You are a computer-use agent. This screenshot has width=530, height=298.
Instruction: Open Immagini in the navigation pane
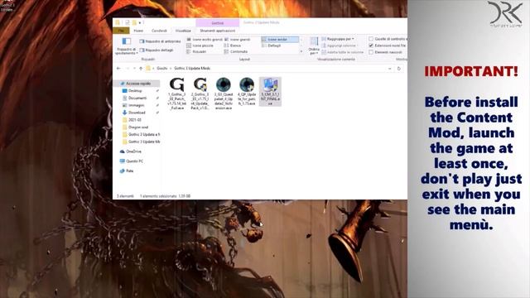tap(136, 105)
